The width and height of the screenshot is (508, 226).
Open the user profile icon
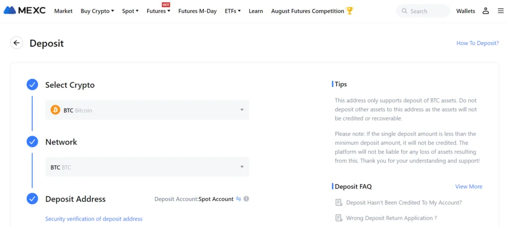[x=485, y=11]
